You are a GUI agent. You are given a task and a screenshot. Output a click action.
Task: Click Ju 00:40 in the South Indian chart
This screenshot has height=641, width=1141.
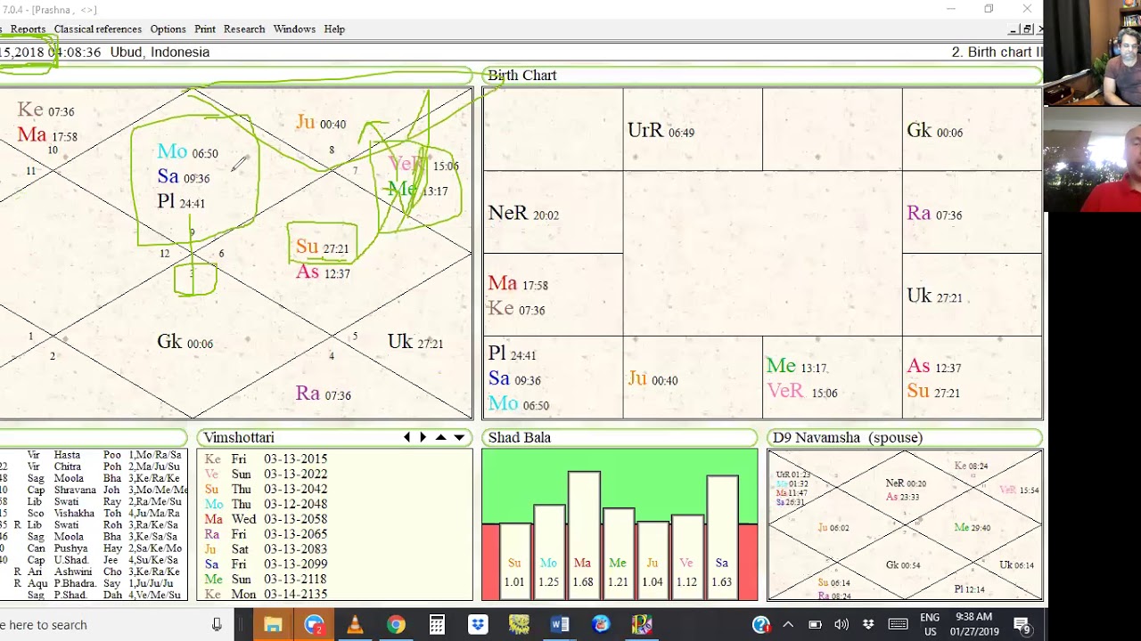pos(653,379)
